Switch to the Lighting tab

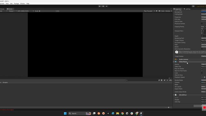pyautogui.click(x=187, y=9)
